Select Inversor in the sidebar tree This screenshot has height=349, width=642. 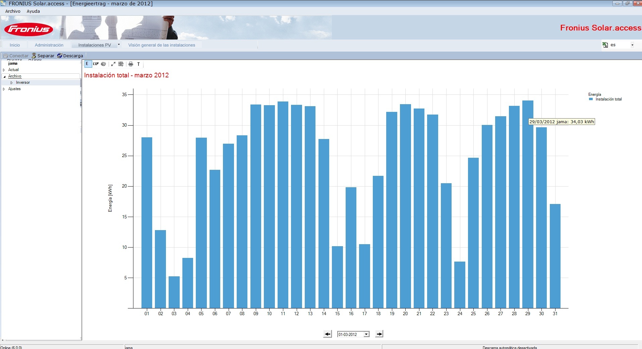(x=23, y=82)
